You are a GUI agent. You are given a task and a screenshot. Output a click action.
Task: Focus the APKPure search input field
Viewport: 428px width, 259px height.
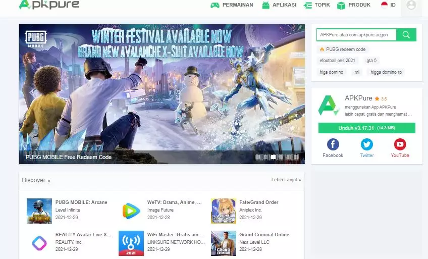click(x=356, y=35)
